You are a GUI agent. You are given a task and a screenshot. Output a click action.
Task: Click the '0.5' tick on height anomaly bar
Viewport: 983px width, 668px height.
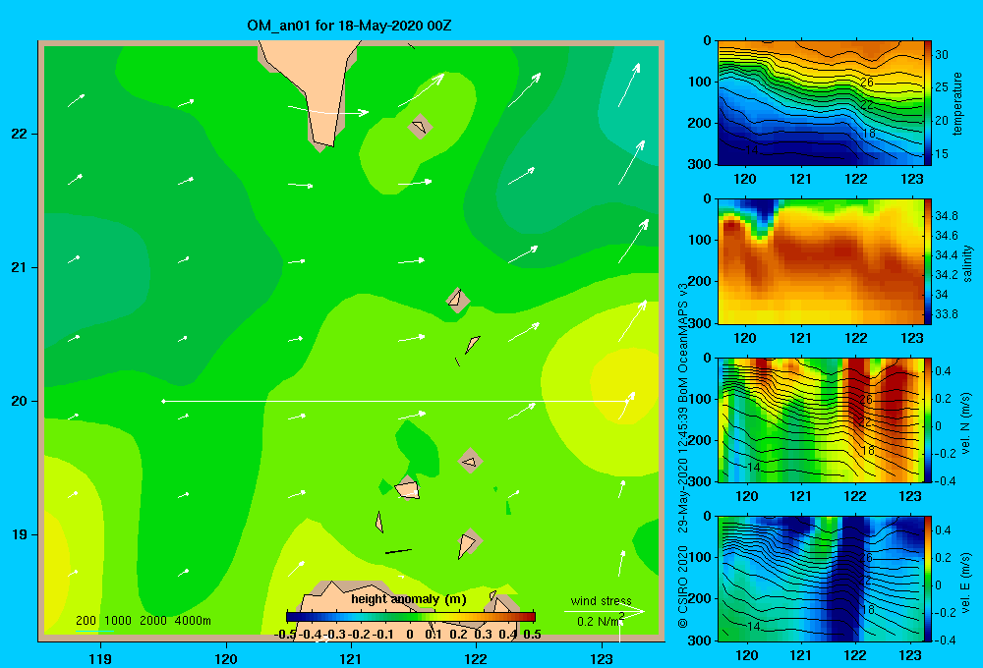[x=532, y=635]
